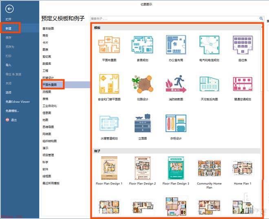Viewport: 269px width, 219px height.
Task: Select the 最近所用模板 category
Action: point(51,183)
